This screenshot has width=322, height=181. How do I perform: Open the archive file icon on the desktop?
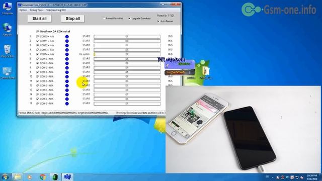tap(206, 72)
